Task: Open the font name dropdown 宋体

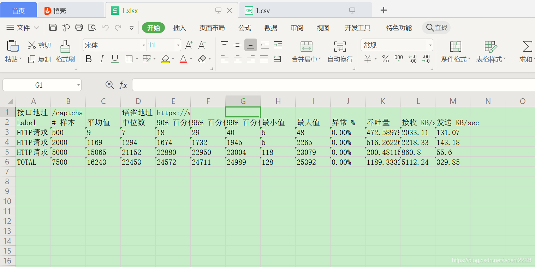Action: 144,45
